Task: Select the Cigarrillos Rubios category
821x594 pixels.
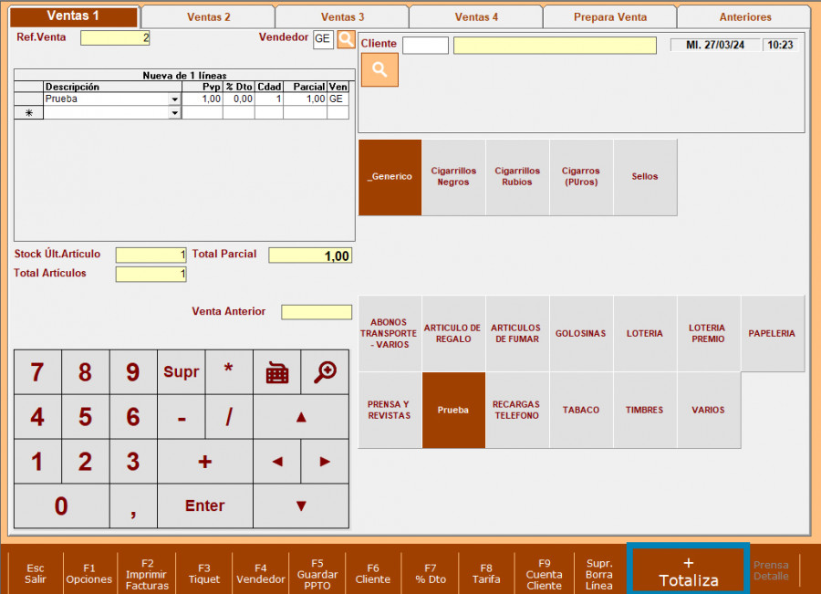Action: point(517,177)
